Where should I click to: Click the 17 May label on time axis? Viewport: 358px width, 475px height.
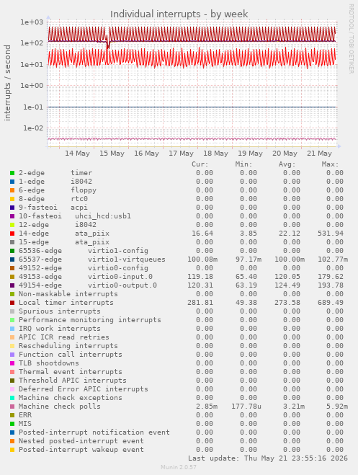(181, 154)
